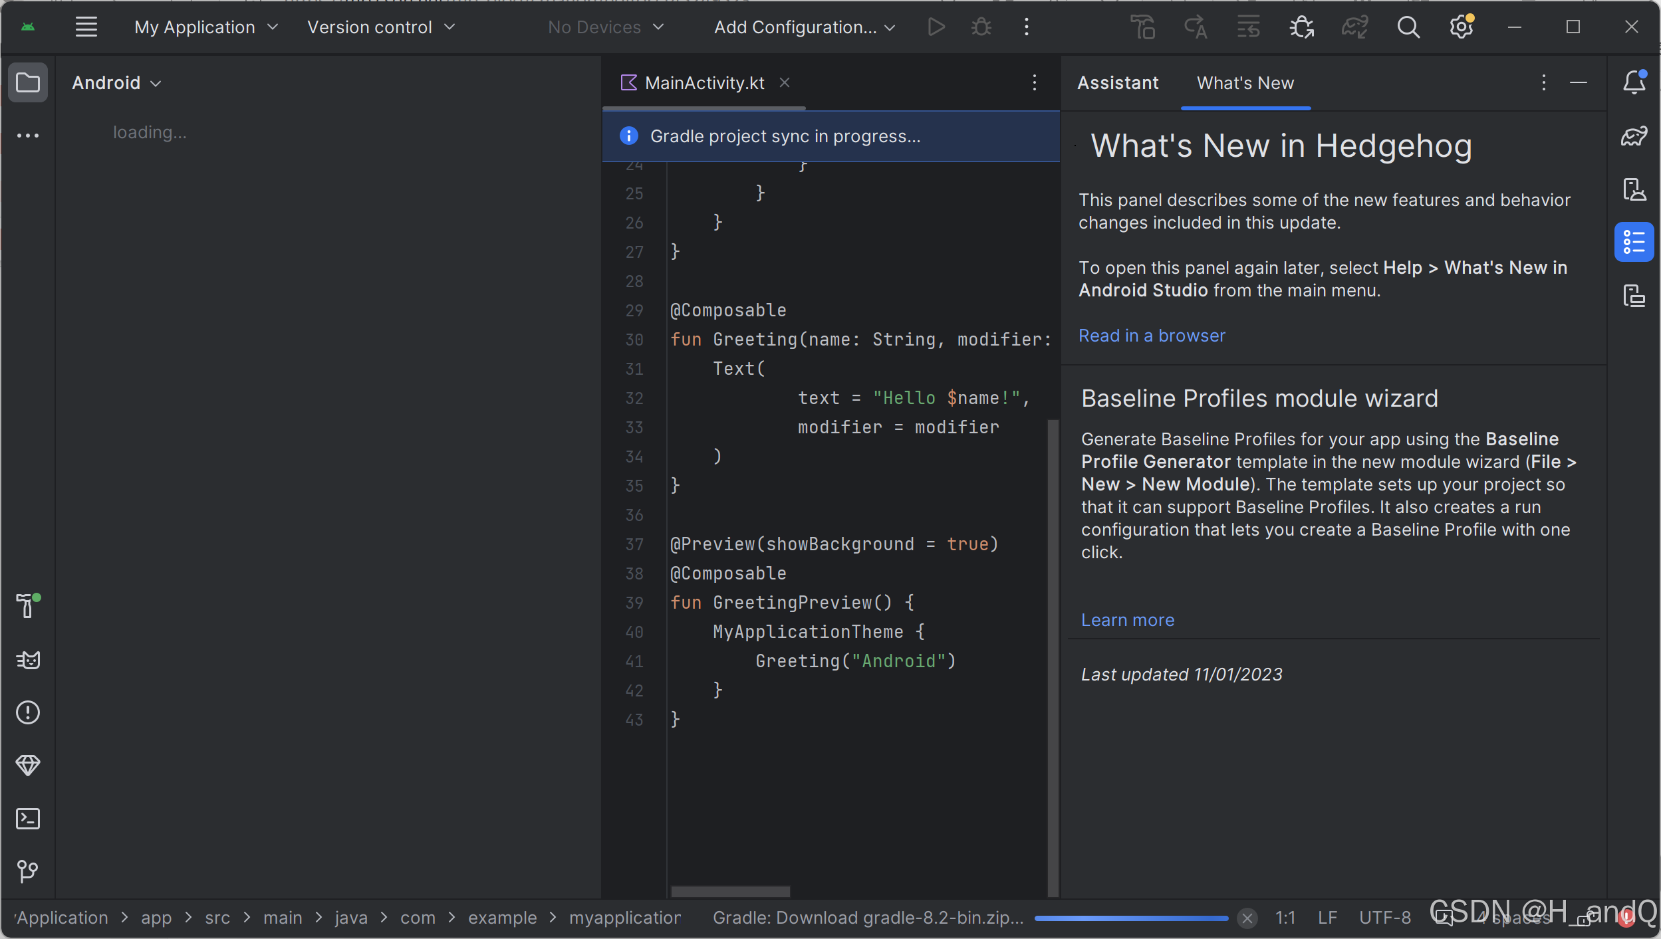1661x939 pixels.
Task: Click the @Preview(showBackground = true) line
Action: pyautogui.click(x=834, y=544)
